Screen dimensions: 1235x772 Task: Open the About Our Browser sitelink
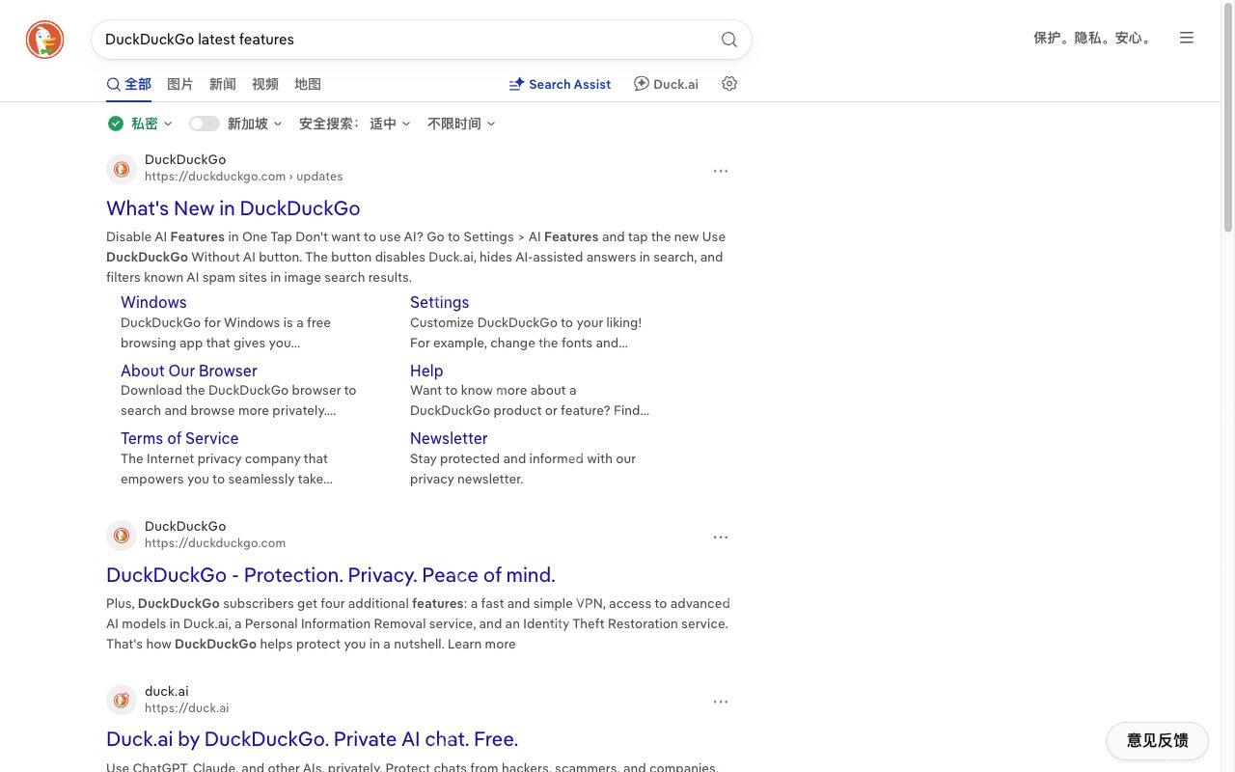(189, 371)
